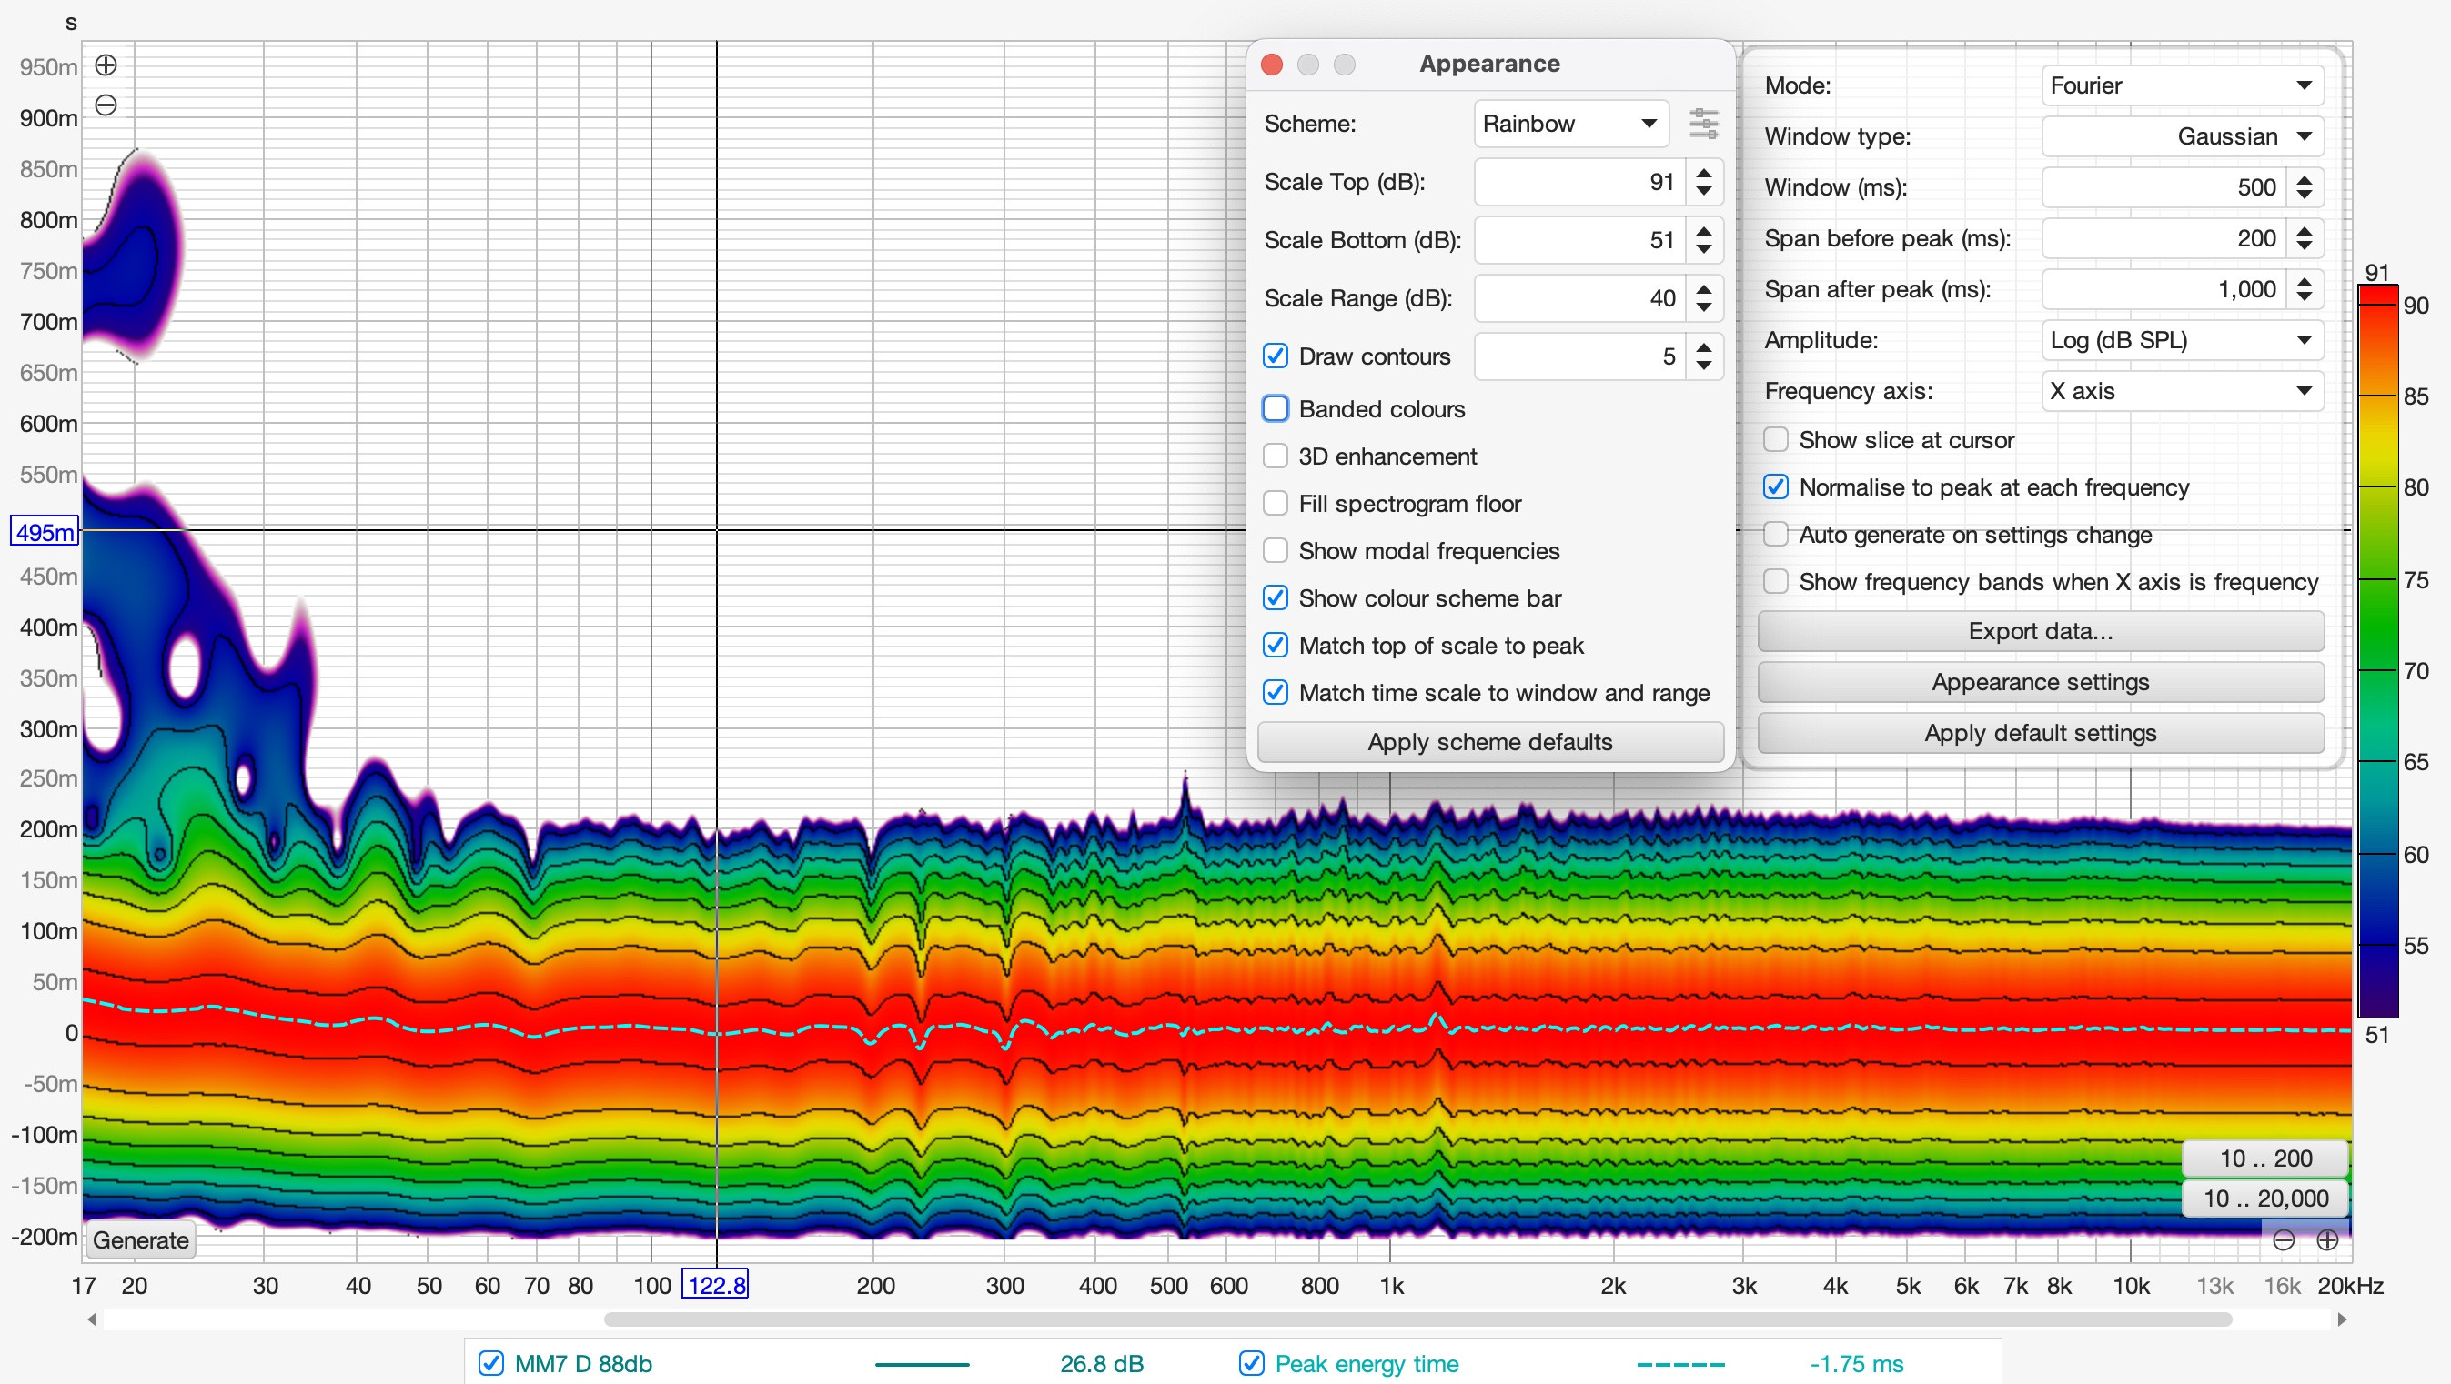Open the Frequency axis dropdown showing X axis
Screen dimensions: 2451x1384
[2183, 391]
